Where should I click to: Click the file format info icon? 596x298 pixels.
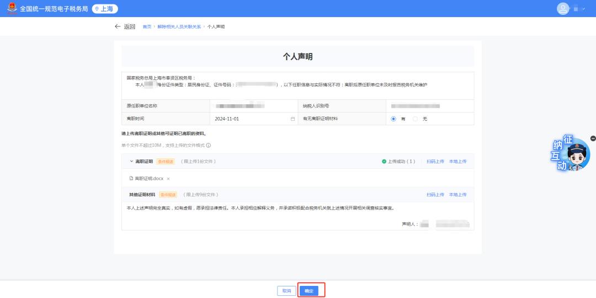click(209, 146)
